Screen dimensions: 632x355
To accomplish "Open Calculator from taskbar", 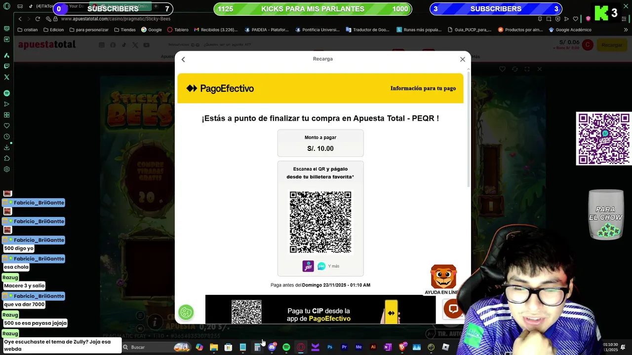I will (257, 347).
